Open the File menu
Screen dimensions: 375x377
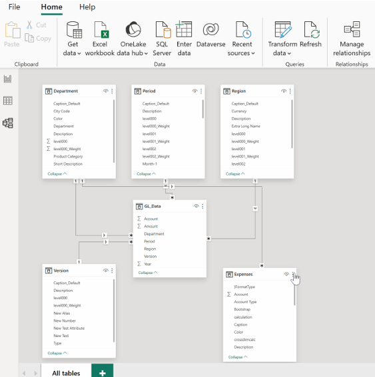pyautogui.click(x=14, y=7)
